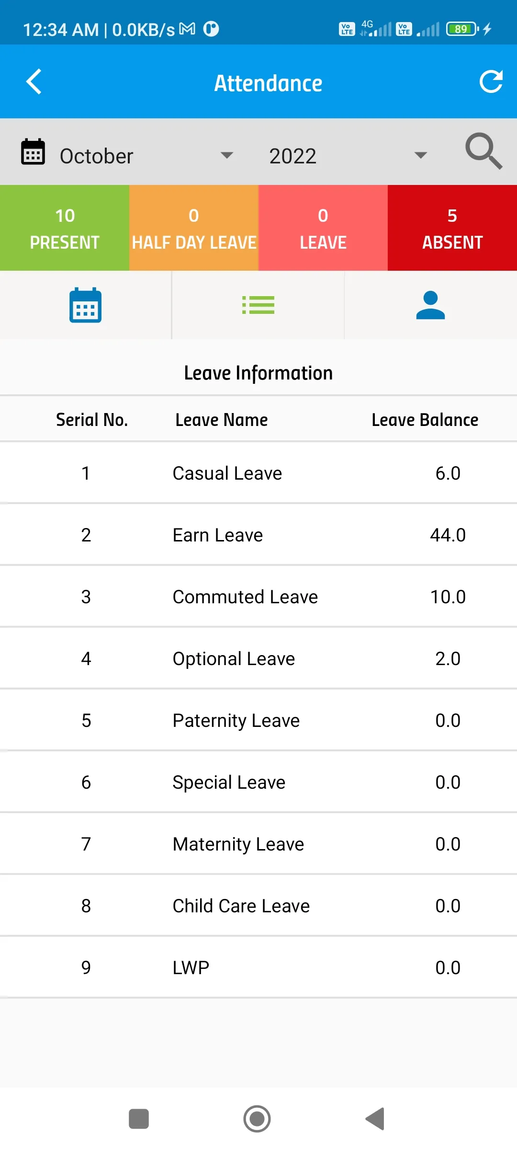Tap the red ABSENT tile
This screenshot has width=517, height=1150.
(x=452, y=228)
